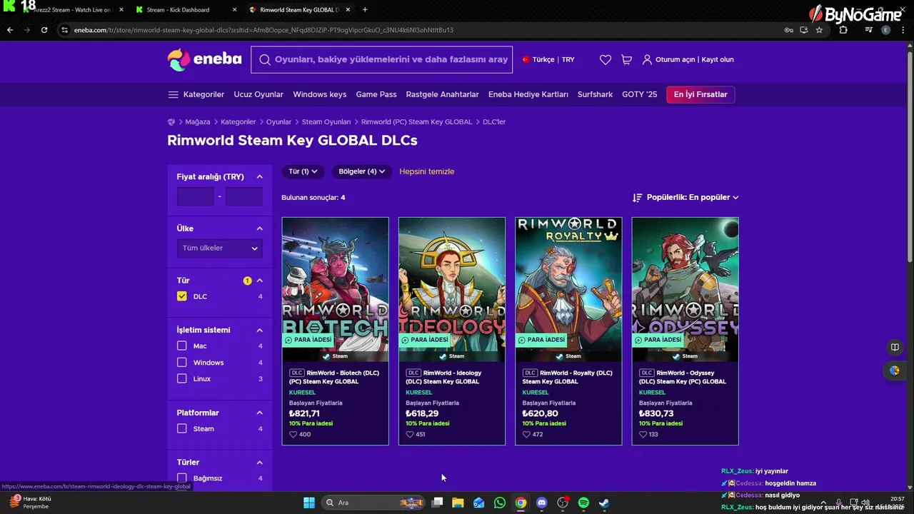Viewport: 914px width, 514px height.
Task: Open the Game Pass menu item
Action: point(376,94)
